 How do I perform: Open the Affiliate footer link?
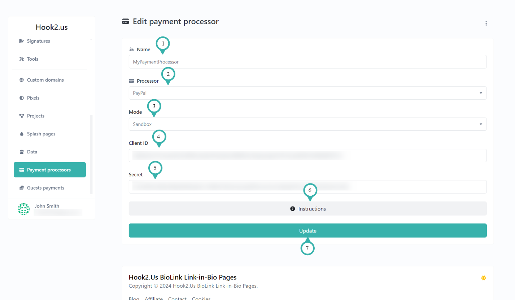pos(154,297)
